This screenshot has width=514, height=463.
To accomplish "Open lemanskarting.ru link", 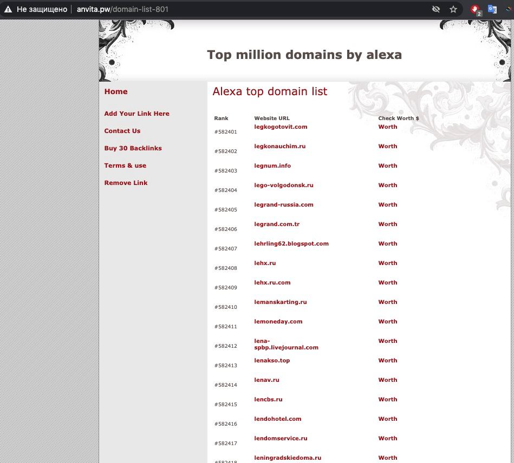I will [x=280, y=302].
